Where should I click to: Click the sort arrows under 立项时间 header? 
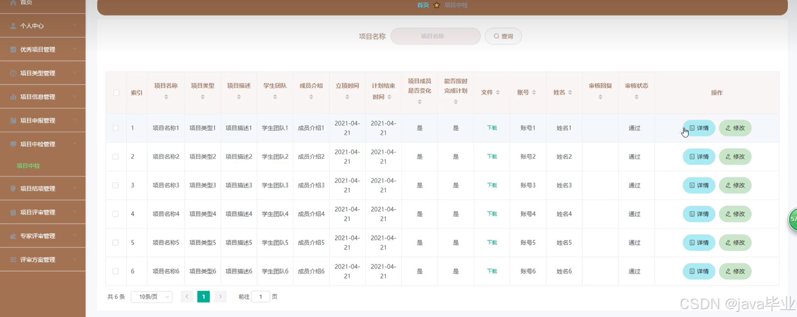click(x=347, y=97)
